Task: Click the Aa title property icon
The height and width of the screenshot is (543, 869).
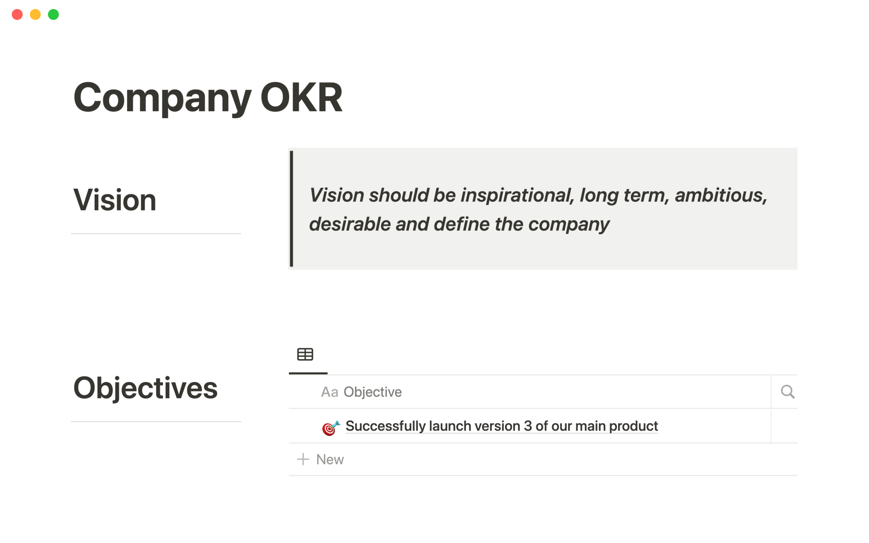Action: (x=329, y=392)
